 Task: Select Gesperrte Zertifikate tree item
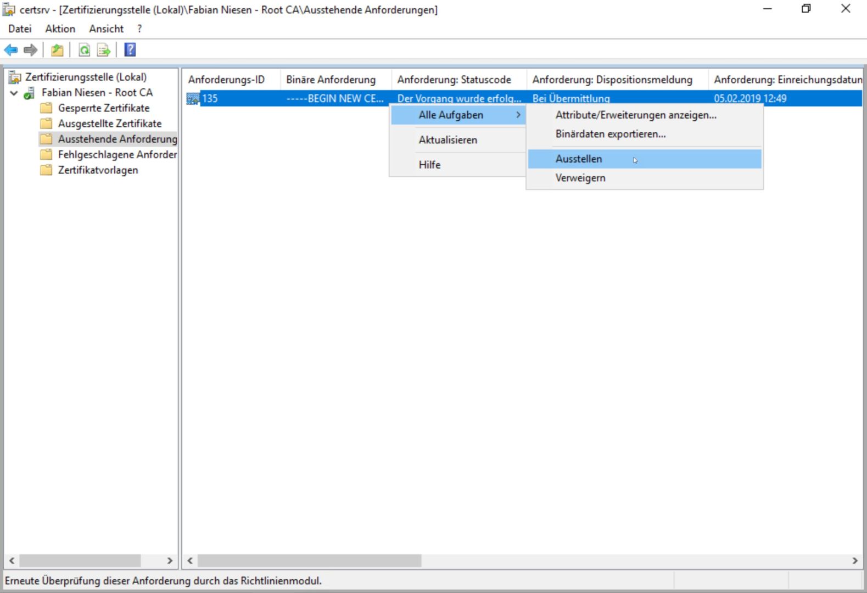click(104, 108)
